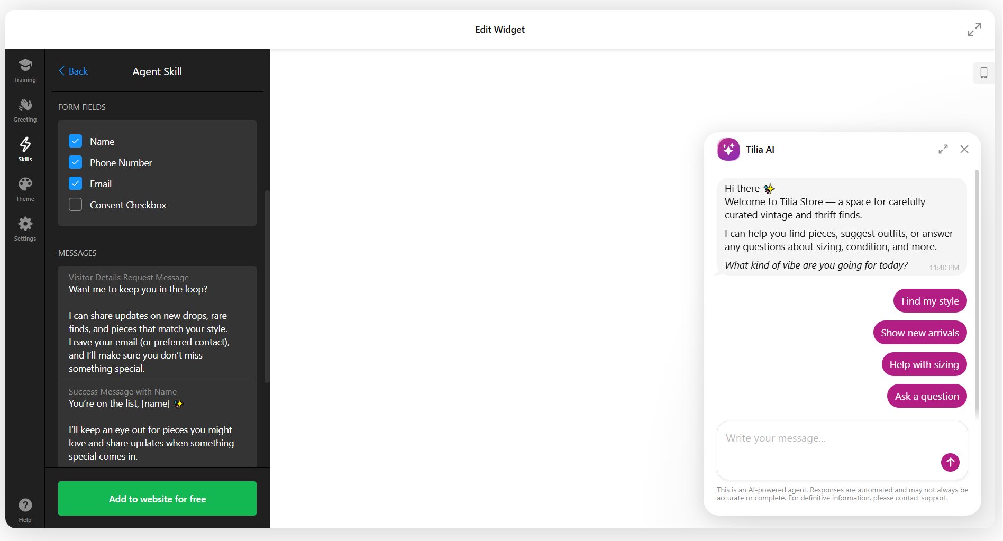Expand the Edit Widget preview fullscreen
The width and height of the screenshot is (1003, 541).
click(x=974, y=30)
